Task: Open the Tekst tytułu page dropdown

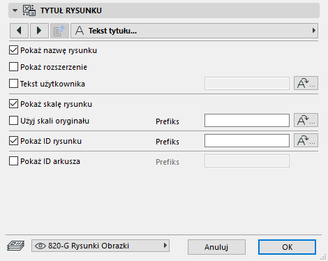Action: [194, 31]
